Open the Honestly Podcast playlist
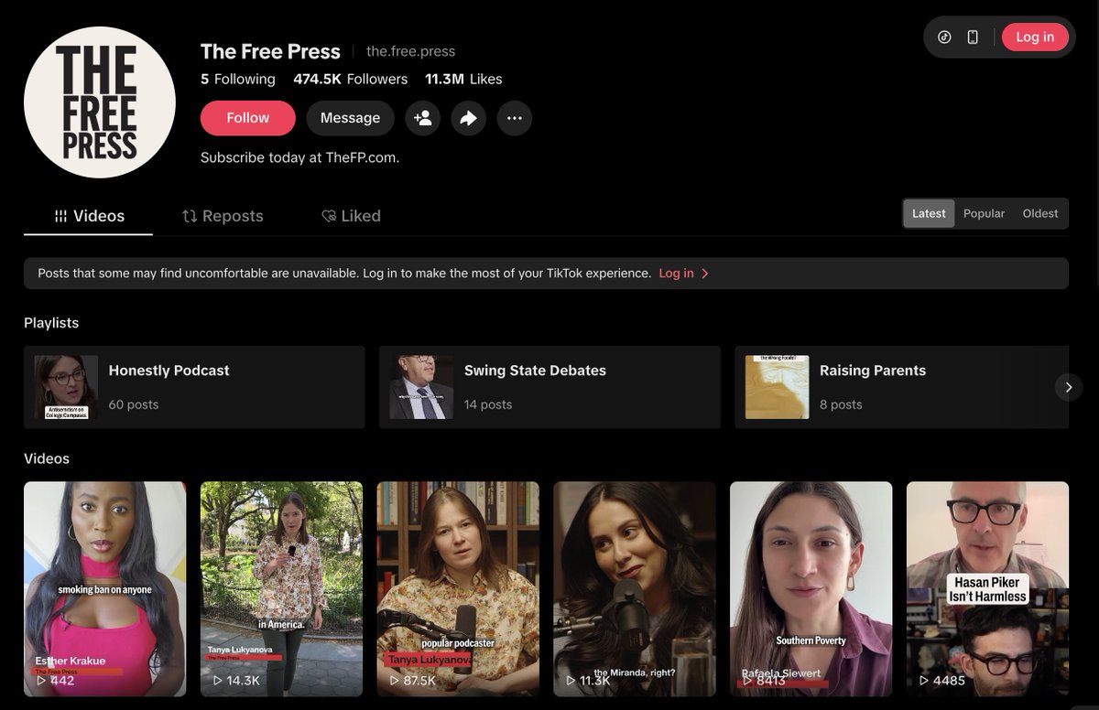Viewport: 1099px width, 710px height. pos(194,387)
